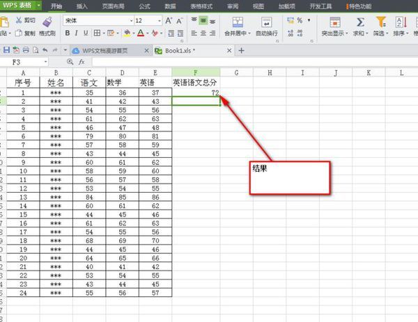Click the AutoSum (求和) sigma icon
This screenshot has height=322, width=418.
pyautogui.click(x=359, y=22)
